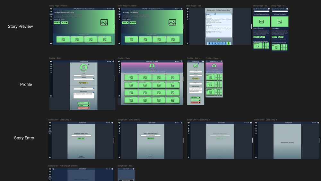Click search icon in Story Page - Viewer sidebar
Viewport: 321px width, 181px height.
[x=51, y=20]
